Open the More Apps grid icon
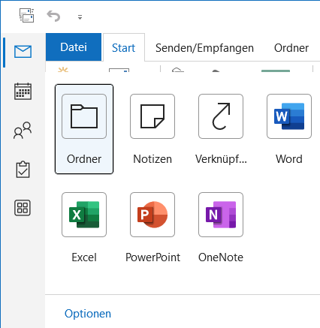Image resolution: width=320 pixels, height=328 pixels. [x=23, y=208]
